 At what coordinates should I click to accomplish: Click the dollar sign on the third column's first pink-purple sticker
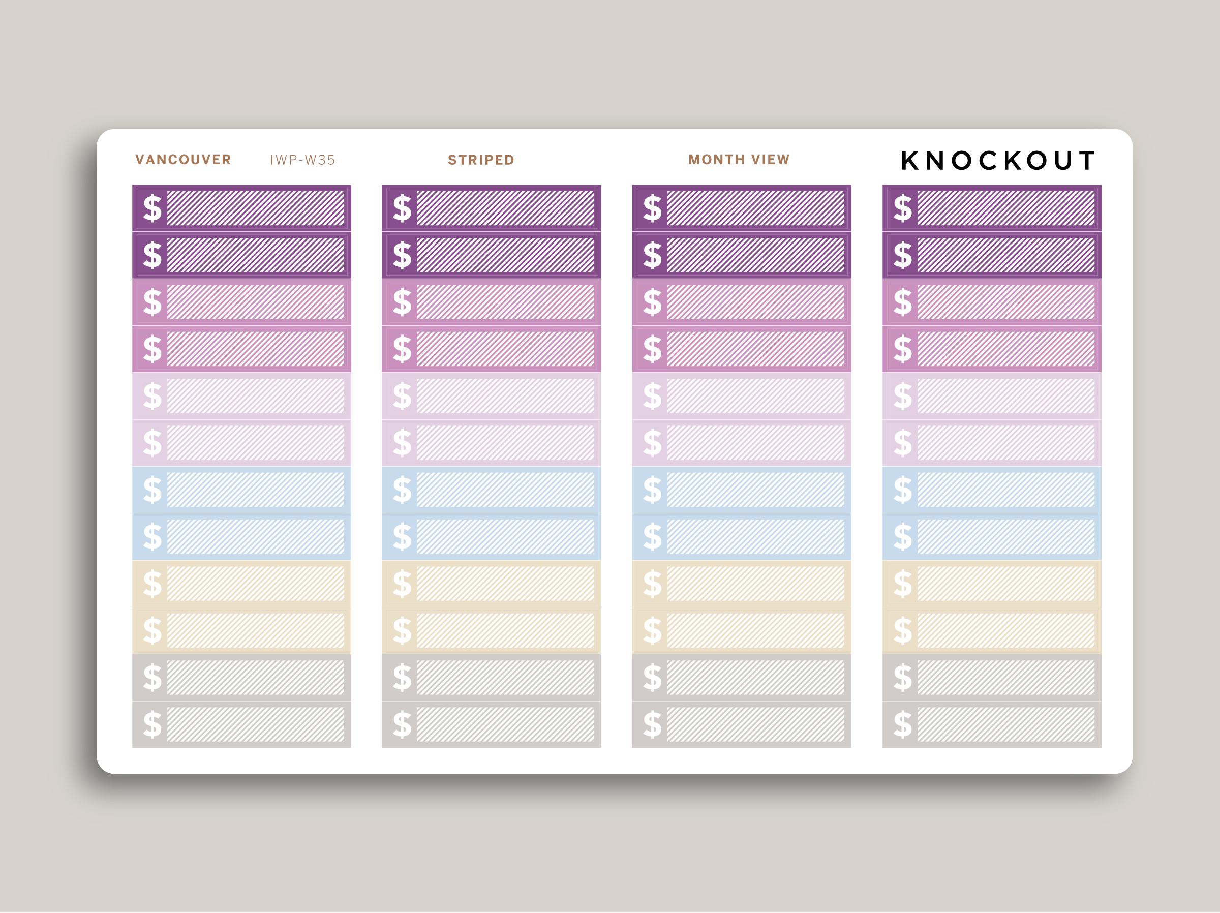point(653,302)
